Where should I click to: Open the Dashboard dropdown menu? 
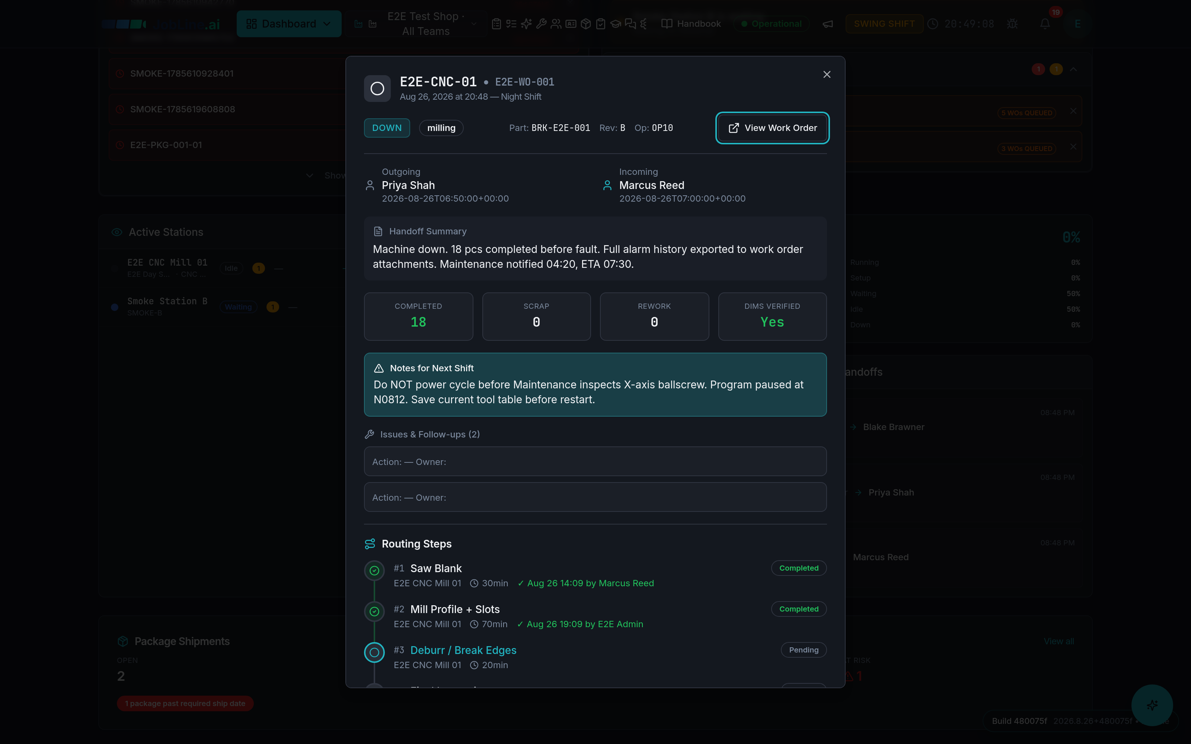point(289,23)
